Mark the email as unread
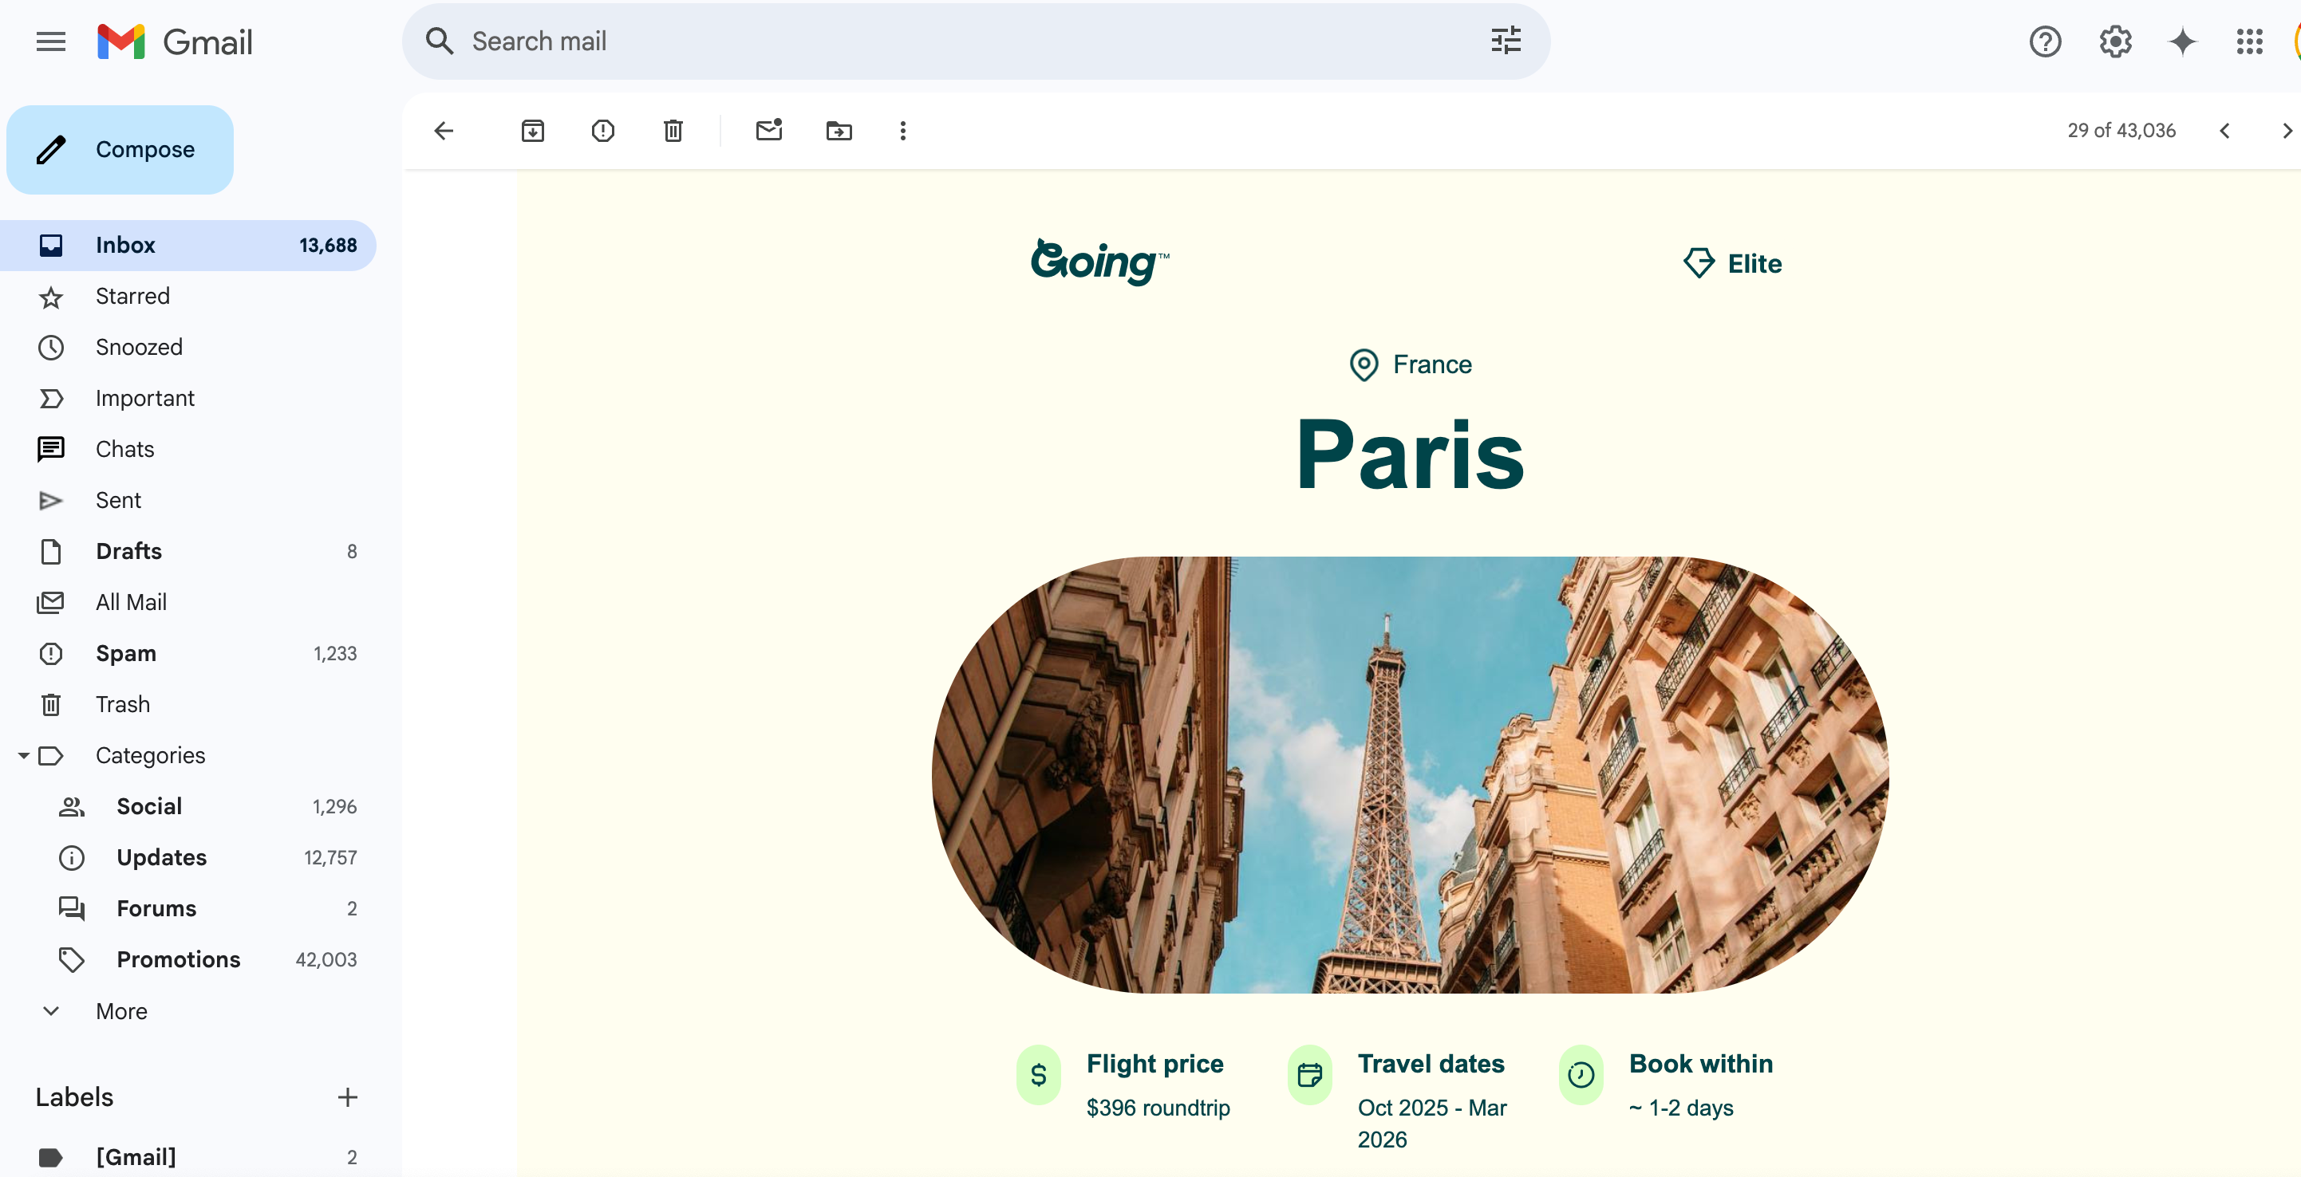The height and width of the screenshot is (1177, 2301). 769,132
